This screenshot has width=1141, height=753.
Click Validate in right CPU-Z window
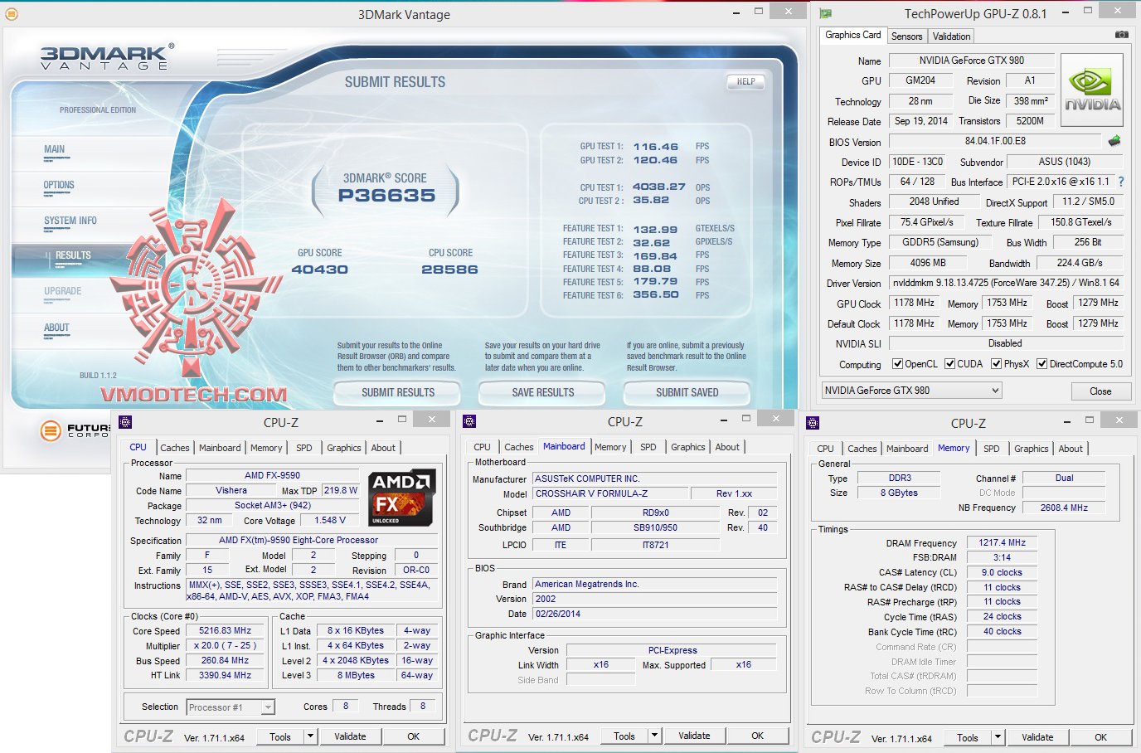click(x=1037, y=737)
